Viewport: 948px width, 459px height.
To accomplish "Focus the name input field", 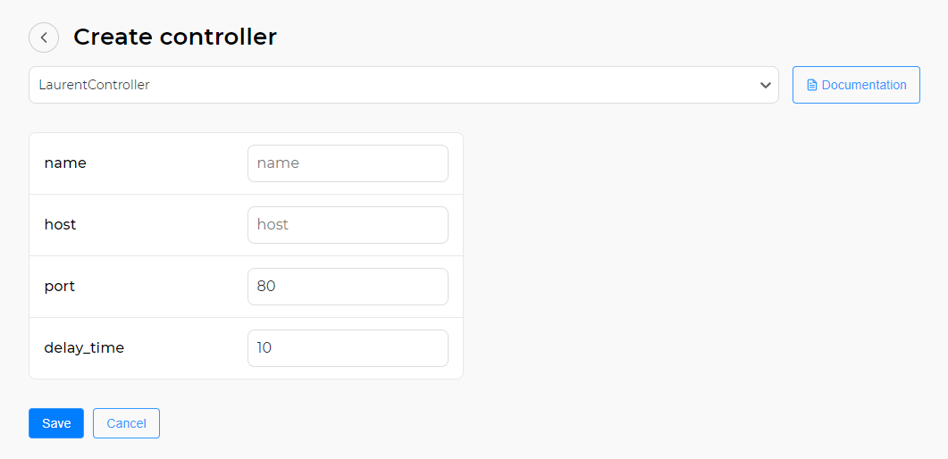I will (348, 163).
